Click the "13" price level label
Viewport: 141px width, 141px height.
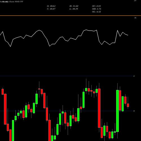click(134, 76)
